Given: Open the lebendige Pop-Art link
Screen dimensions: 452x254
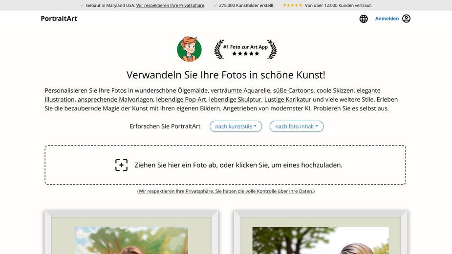Looking at the screenshot, I should pyautogui.click(x=181, y=100).
